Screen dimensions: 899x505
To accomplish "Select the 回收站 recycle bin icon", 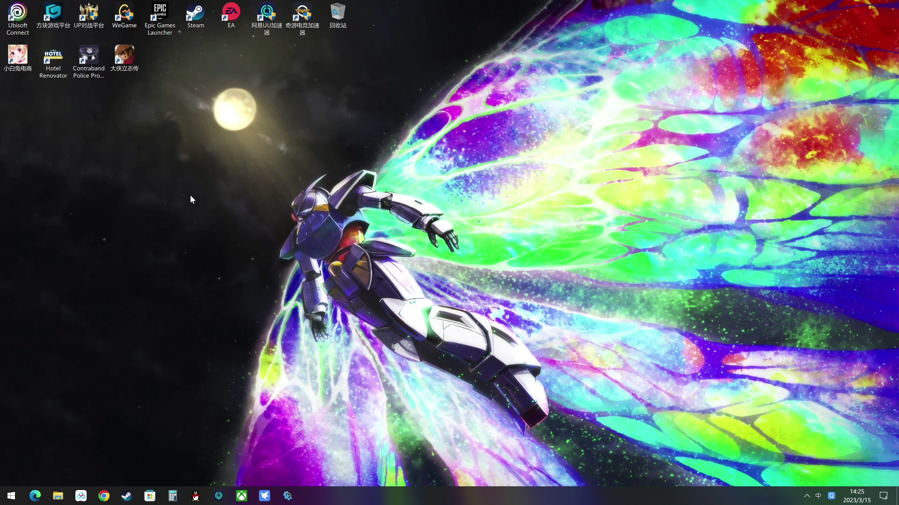I will click(338, 16).
